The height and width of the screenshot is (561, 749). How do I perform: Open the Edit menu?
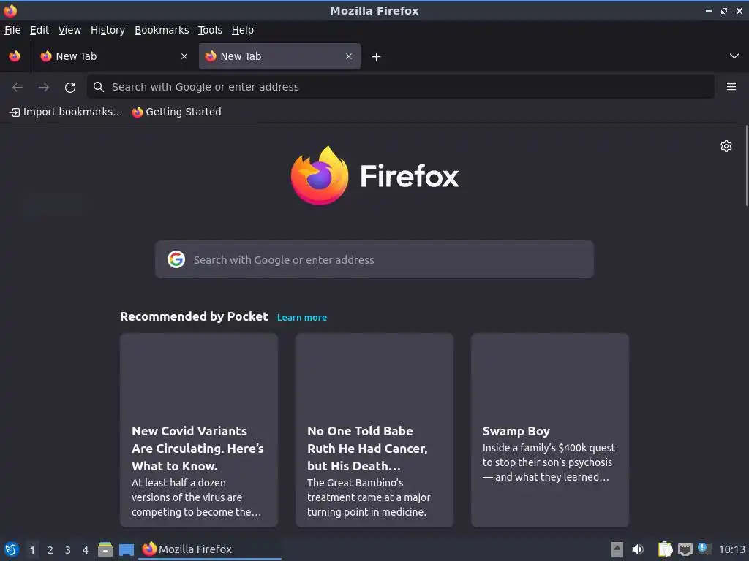click(39, 30)
